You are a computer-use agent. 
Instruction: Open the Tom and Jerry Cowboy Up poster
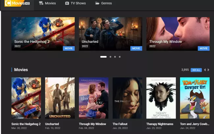(195, 98)
